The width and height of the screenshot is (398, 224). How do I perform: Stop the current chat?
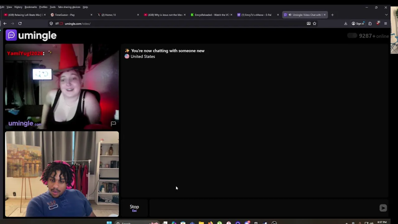(134, 208)
